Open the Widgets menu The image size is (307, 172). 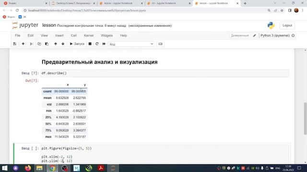106,35
